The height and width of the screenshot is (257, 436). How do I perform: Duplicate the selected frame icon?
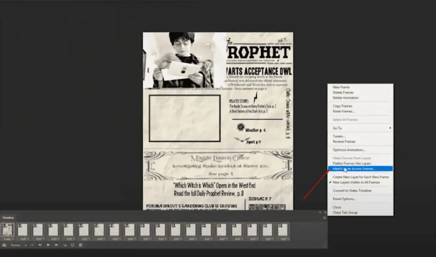[72, 245]
